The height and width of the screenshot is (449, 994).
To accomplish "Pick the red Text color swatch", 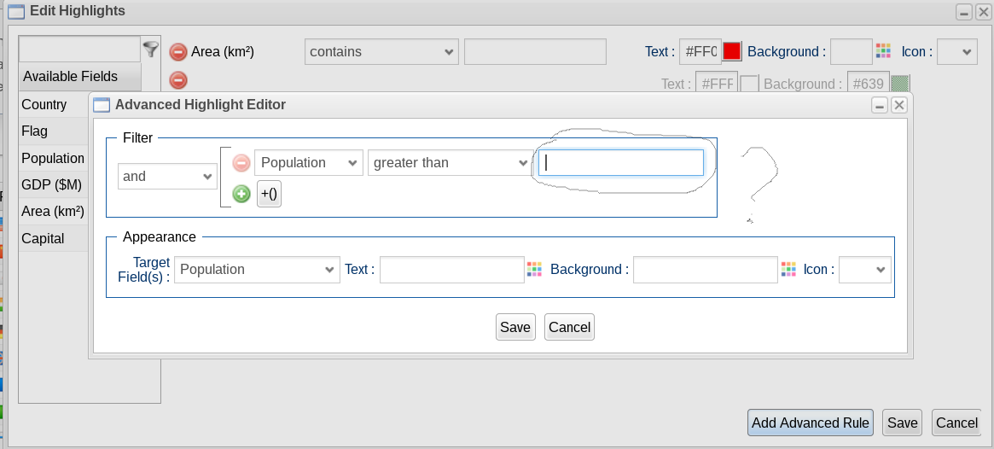I will [x=731, y=51].
